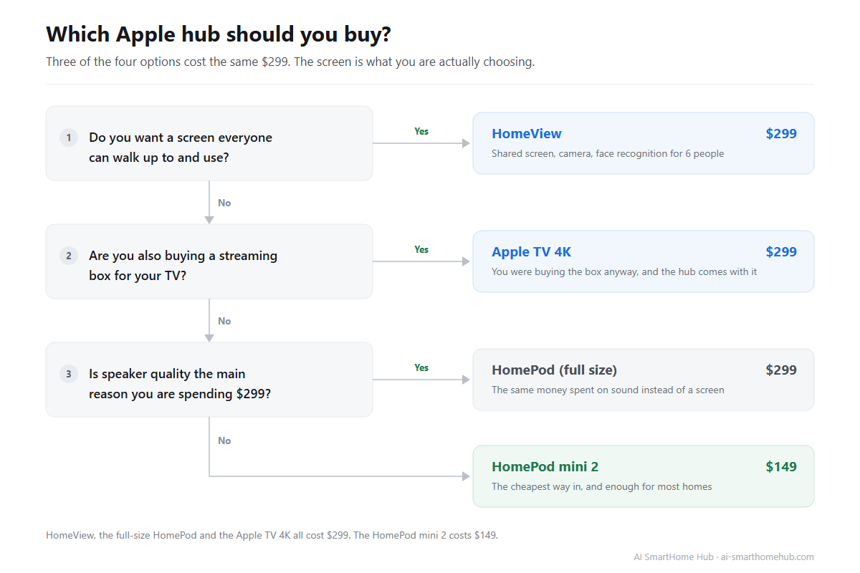
Task: Click the $149 price on the HomePod mini 2 card
Action: pos(781,467)
